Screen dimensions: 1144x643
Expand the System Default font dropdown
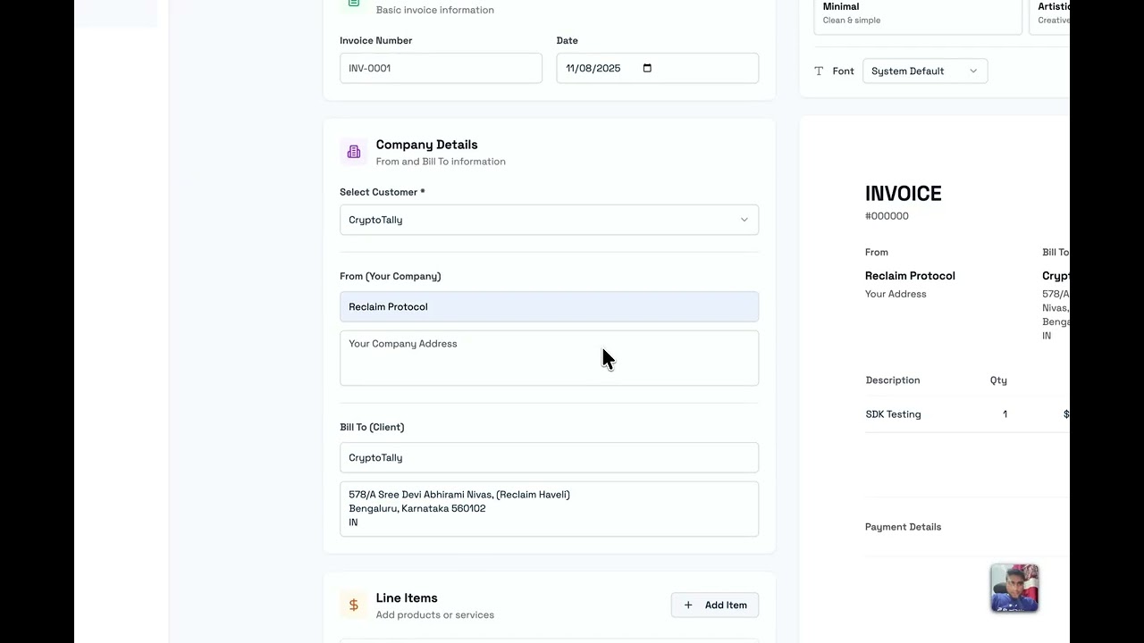coord(924,71)
